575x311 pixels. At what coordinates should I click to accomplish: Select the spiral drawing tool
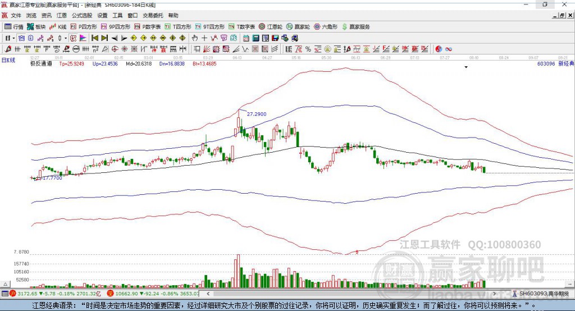(x=57, y=49)
